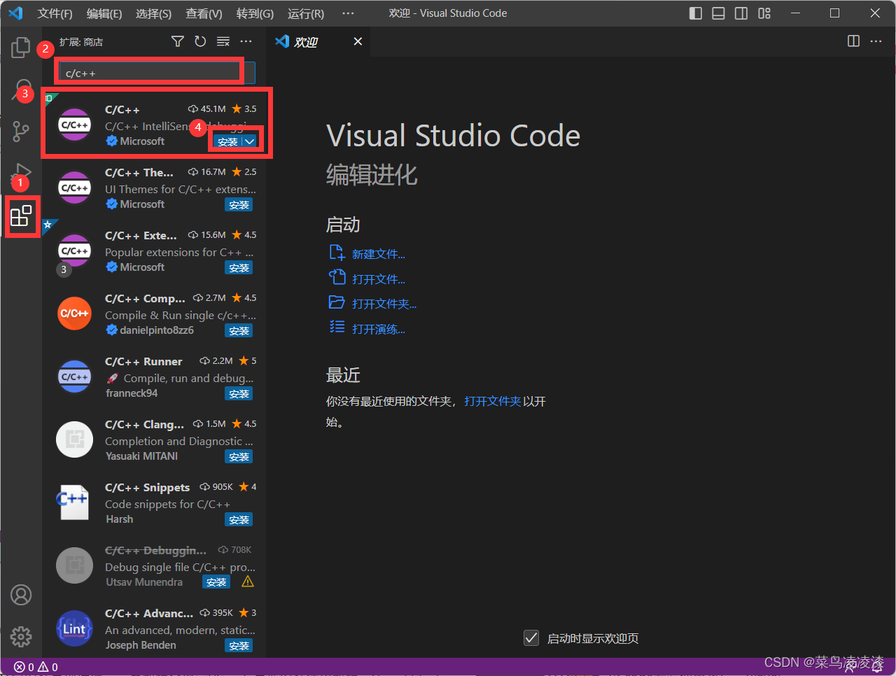Click the C/C++ Clang extension icon
Image resolution: width=896 pixels, height=676 pixels.
(75, 439)
